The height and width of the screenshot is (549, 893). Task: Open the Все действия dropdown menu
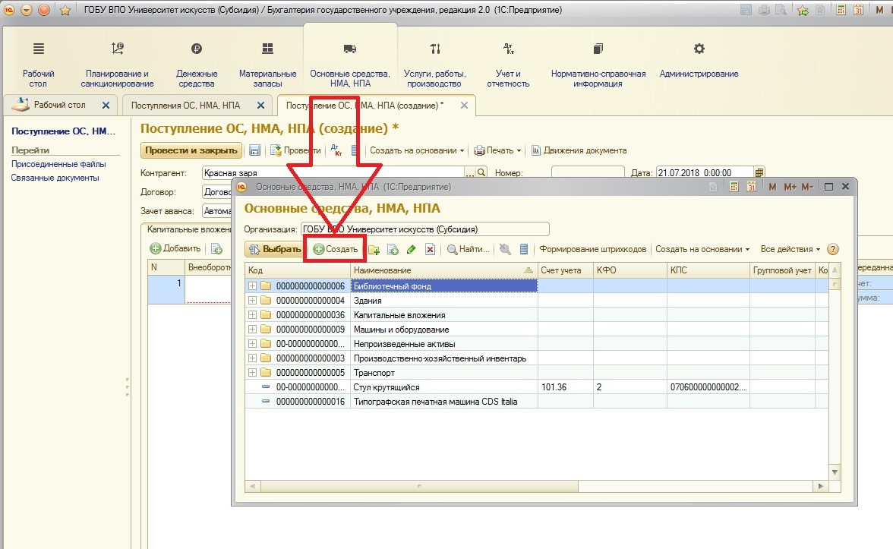coord(790,249)
